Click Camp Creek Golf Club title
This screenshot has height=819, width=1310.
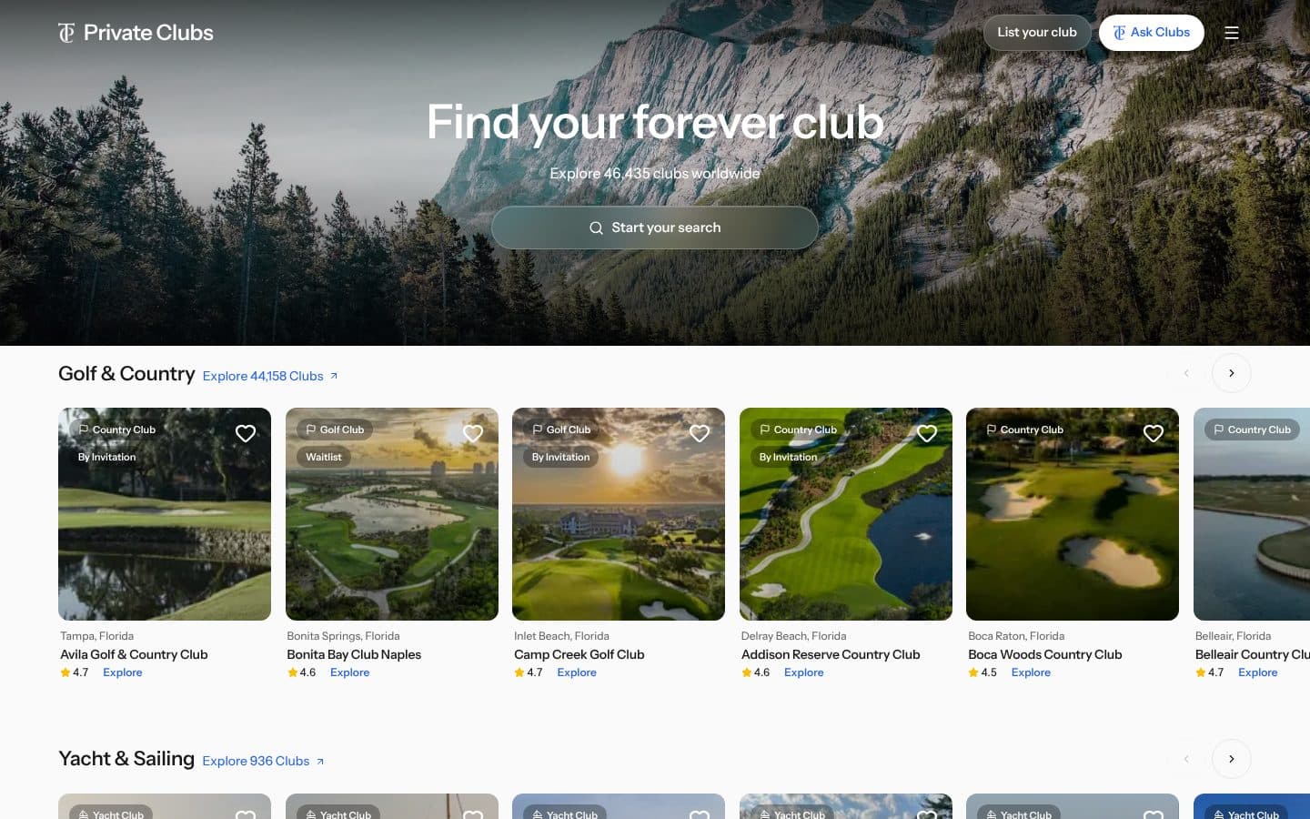click(x=579, y=654)
